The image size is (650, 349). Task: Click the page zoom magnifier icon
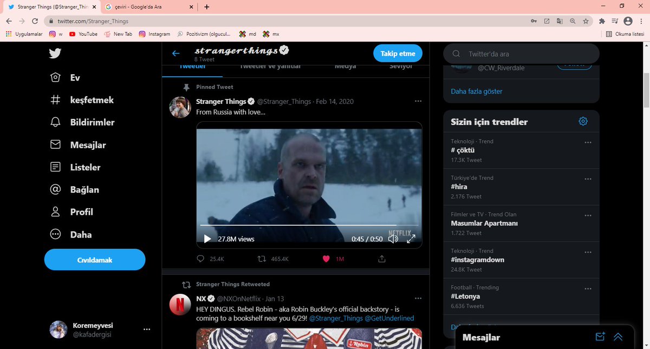[x=573, y=21]
